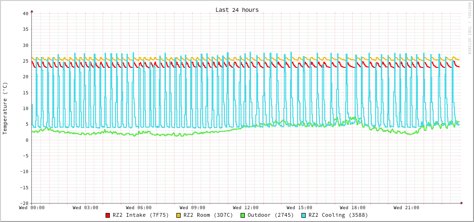Select the RZ2 Room (3D7C) legend label
The height and width of the screenshot is (222, 474).
coord(208,215)
